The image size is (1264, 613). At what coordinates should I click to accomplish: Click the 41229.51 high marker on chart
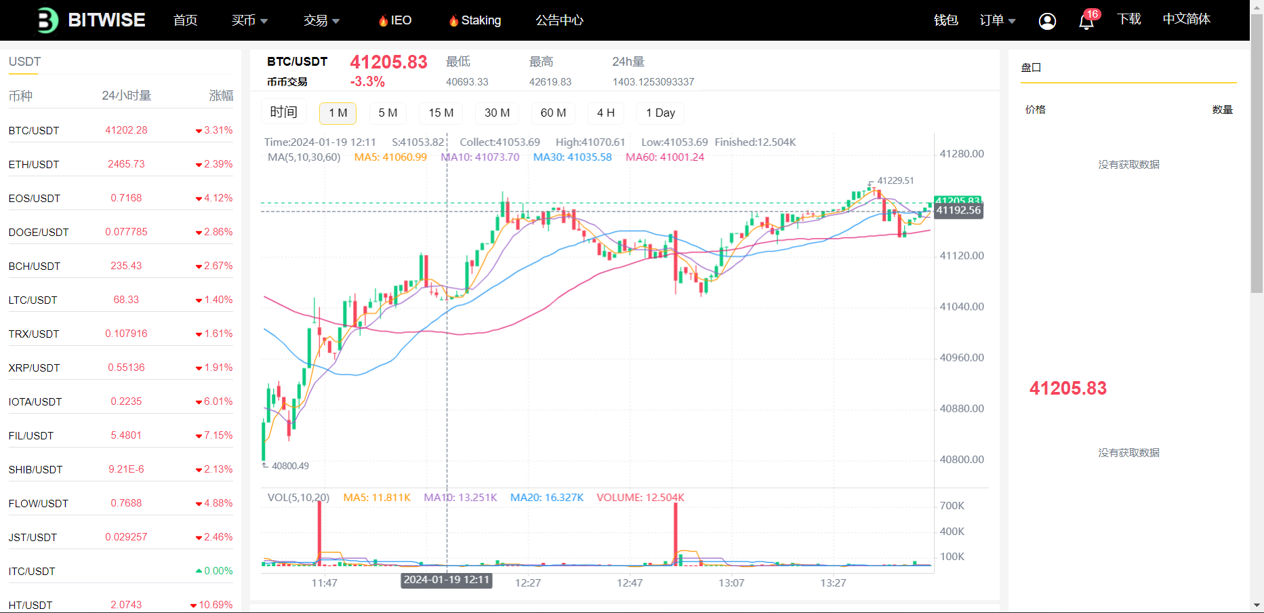895,180
